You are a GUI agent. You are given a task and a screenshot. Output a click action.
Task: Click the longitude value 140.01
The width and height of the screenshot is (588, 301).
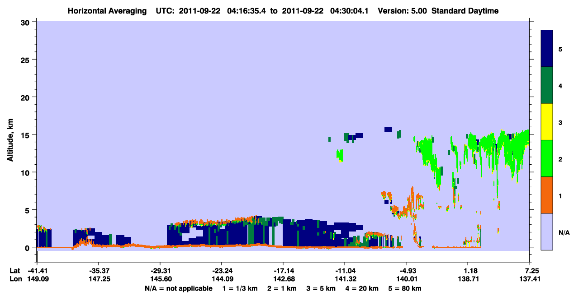(x=406, y=279)
